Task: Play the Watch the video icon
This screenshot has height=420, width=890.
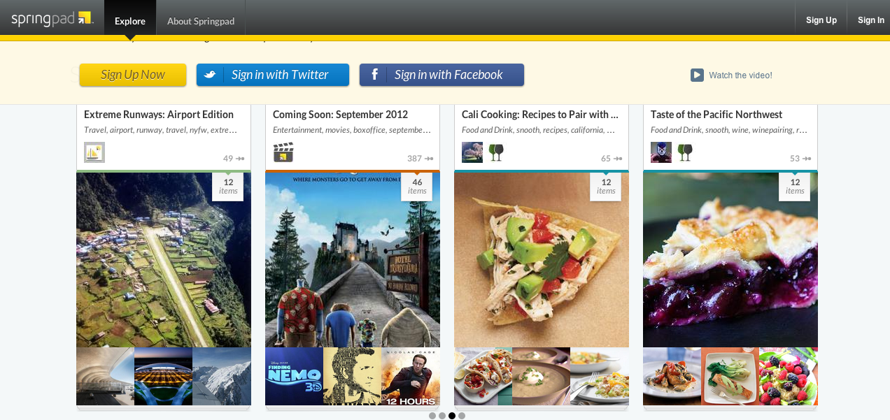Action: [x=697, y=75]
